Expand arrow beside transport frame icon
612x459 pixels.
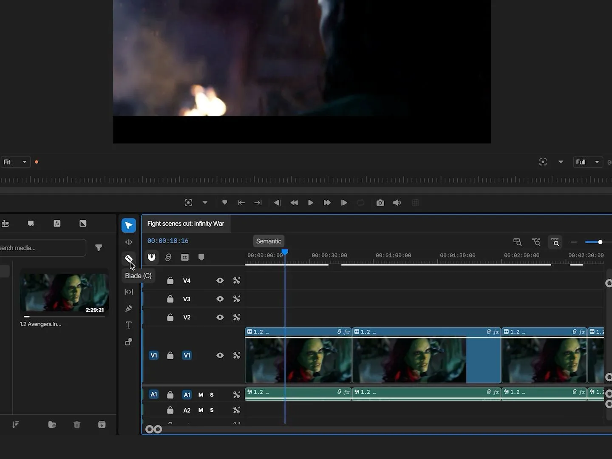(205, 203)
